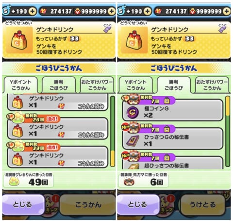
Task: Tap the こうかん exchange button
Action: click(88, 204)
